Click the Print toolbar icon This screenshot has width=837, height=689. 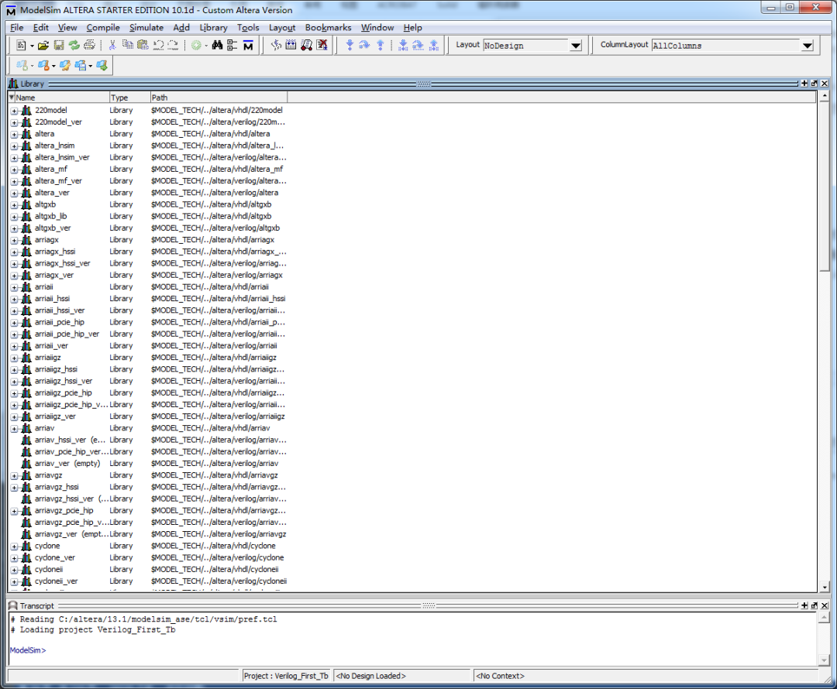[x=90, y=46]
